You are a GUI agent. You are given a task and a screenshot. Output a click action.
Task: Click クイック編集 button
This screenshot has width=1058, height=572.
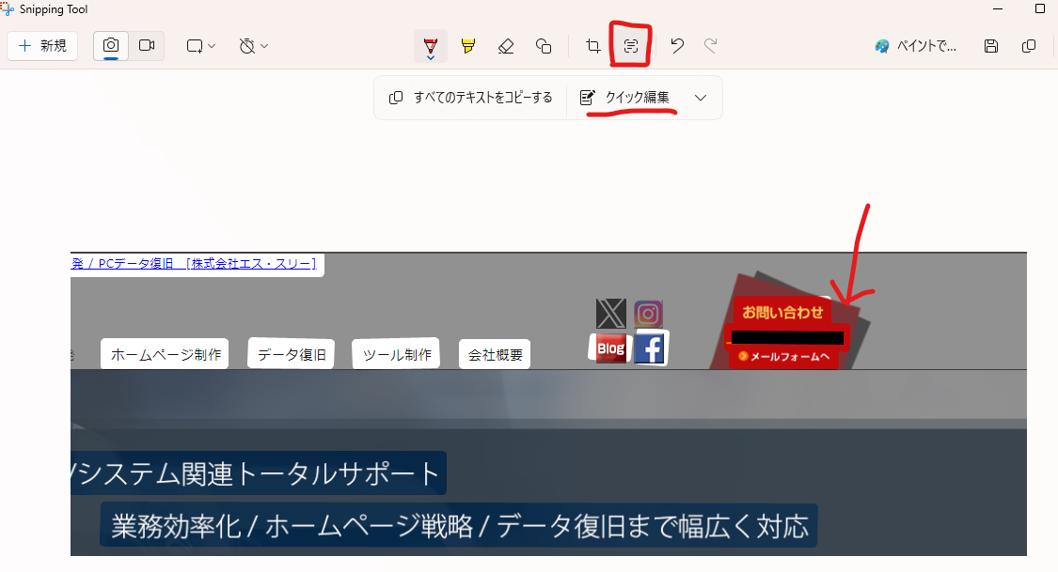pyautogui.click(x=624, y=98)
